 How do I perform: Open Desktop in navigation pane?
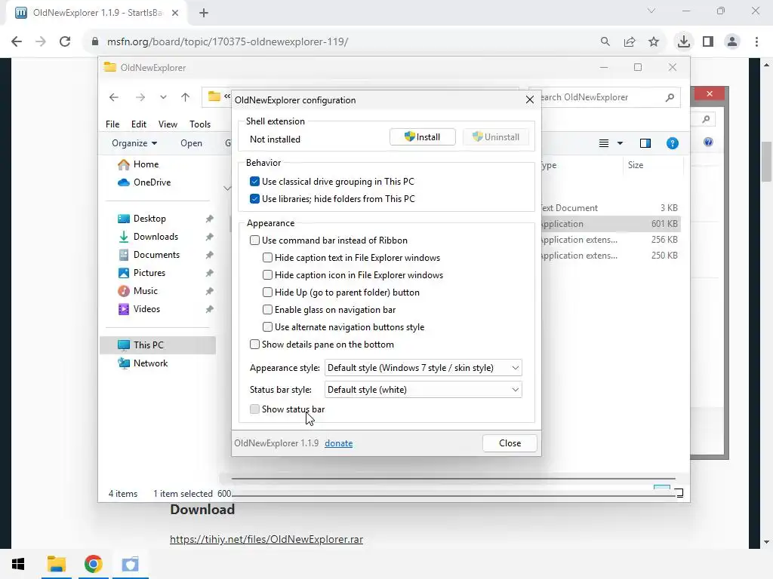click(149, 219)
